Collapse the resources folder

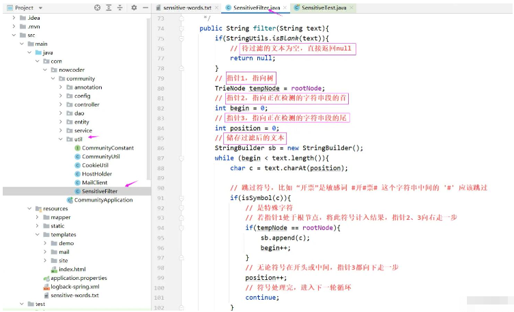pos(29,209)
